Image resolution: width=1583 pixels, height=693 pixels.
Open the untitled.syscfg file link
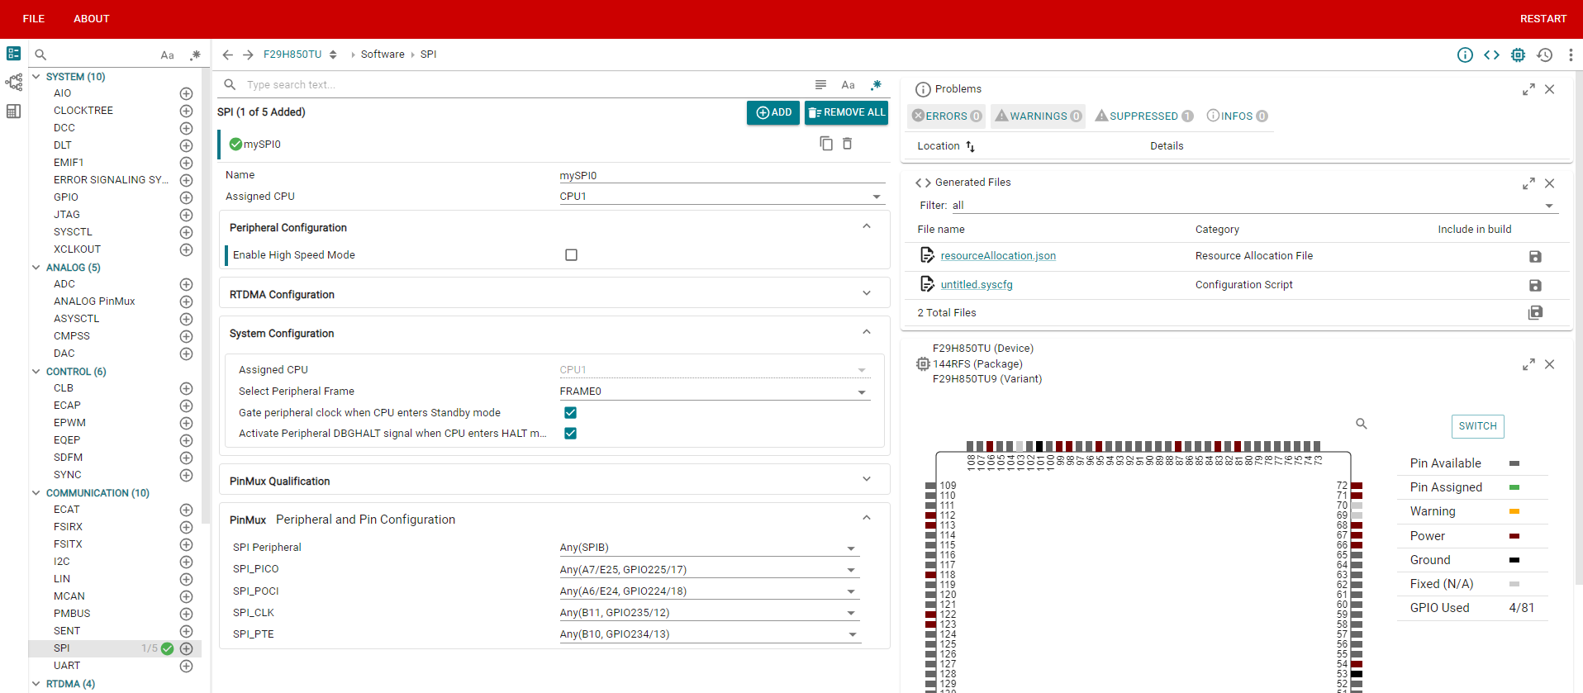[977, 285]
